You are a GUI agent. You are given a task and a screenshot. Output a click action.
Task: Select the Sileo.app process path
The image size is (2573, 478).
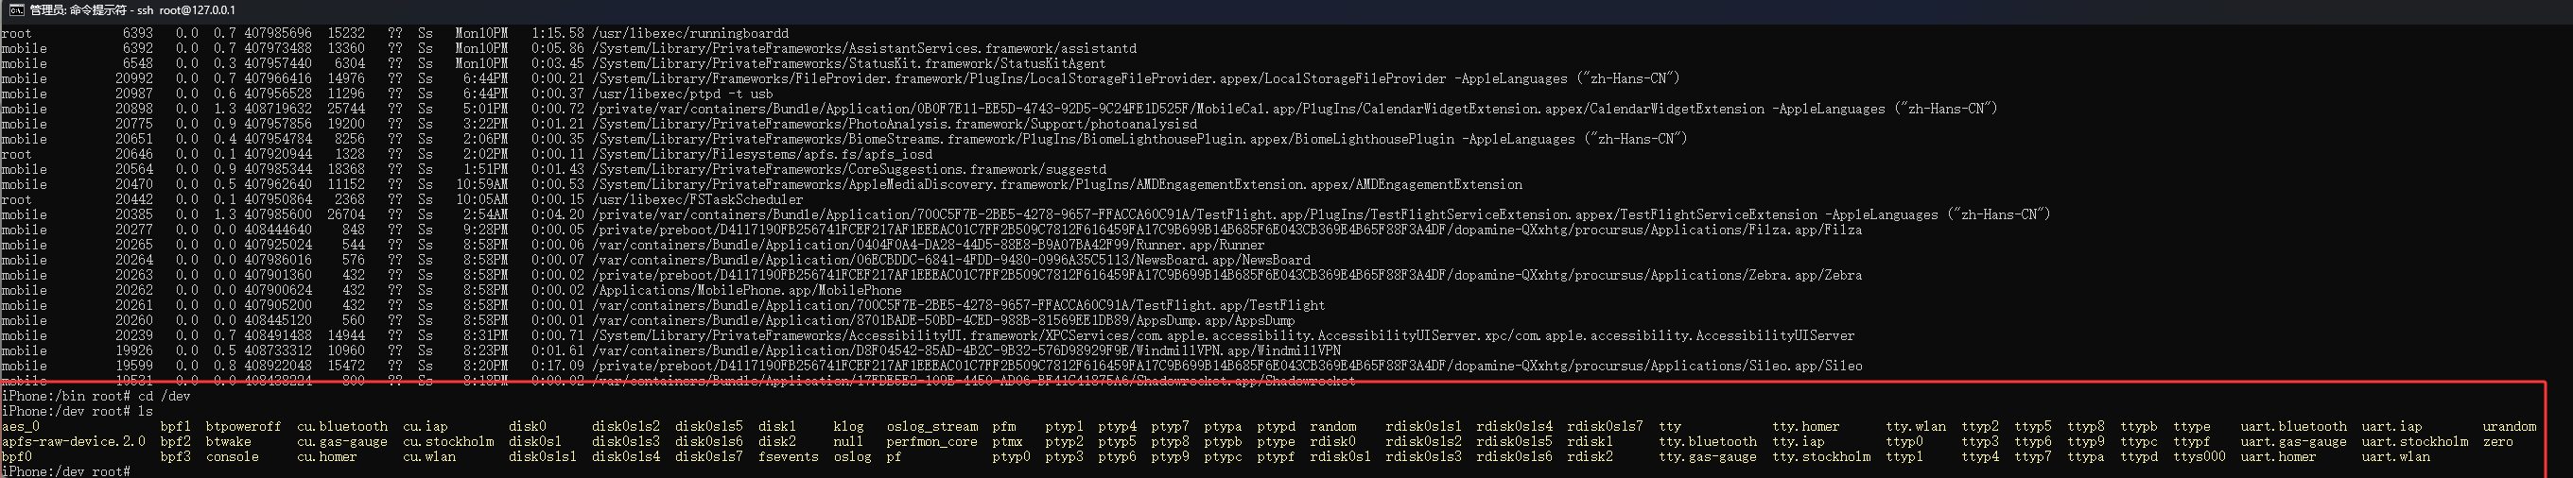pos(1227,366)
